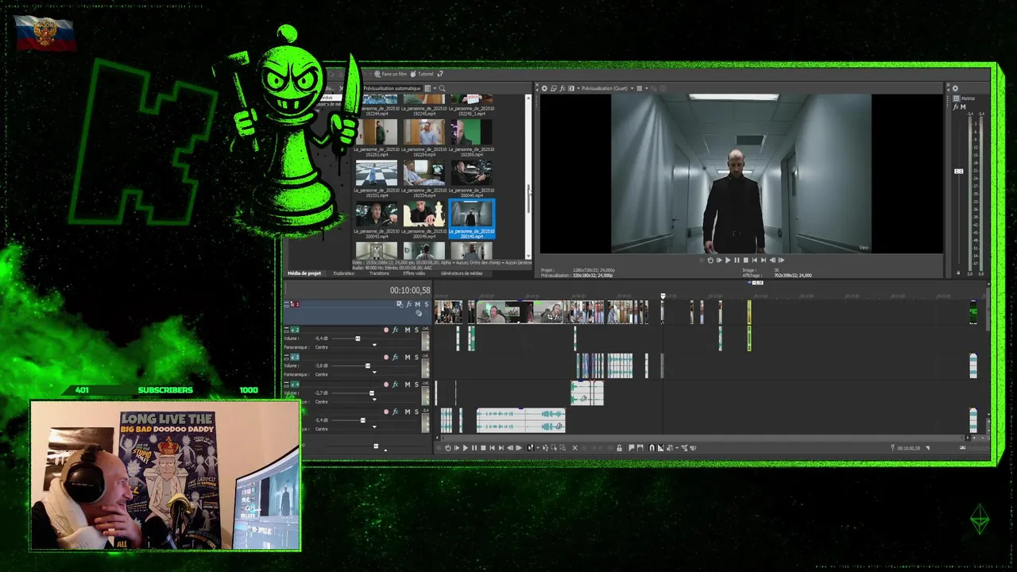The width and height of the screenshot is (1017, 572).
Task: Switch to 'Média de projet' tab
Action: click(x=304, y=273)
